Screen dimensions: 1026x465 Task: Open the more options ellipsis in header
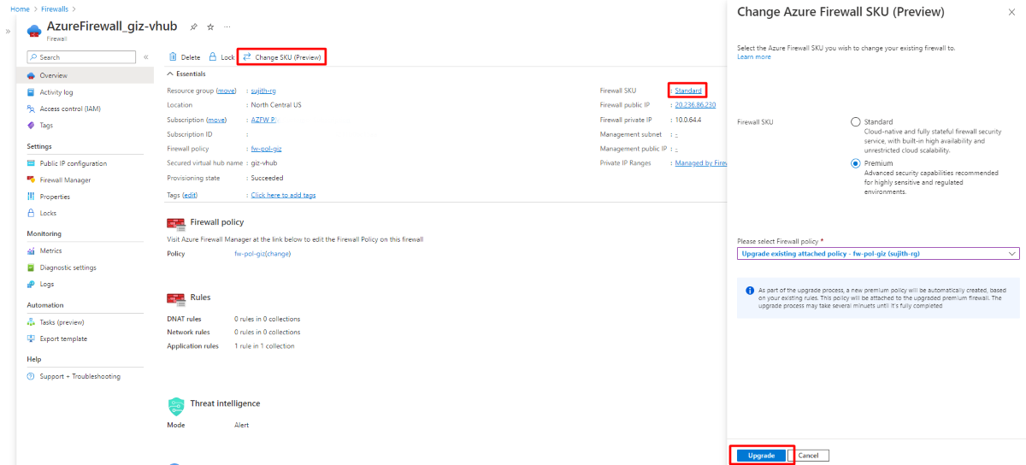pos(227,26)
